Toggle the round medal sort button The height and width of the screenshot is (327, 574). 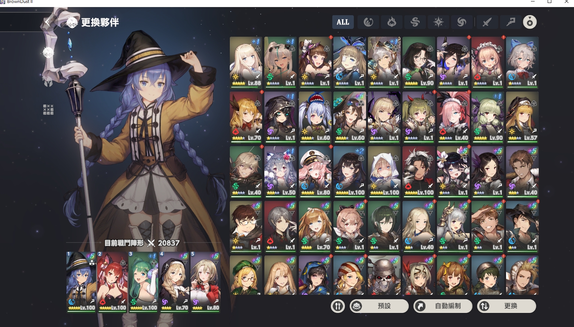(530, 22)
